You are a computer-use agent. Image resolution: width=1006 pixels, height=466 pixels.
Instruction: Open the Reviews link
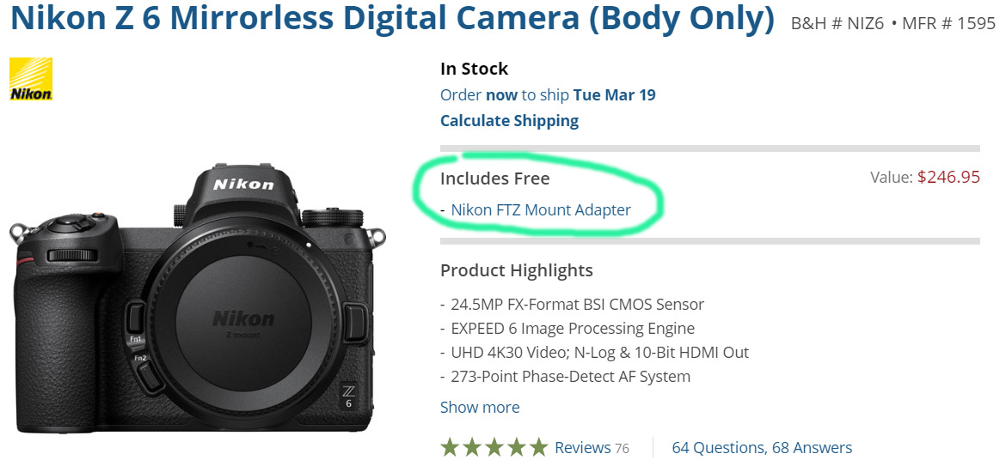pos(580,447)
